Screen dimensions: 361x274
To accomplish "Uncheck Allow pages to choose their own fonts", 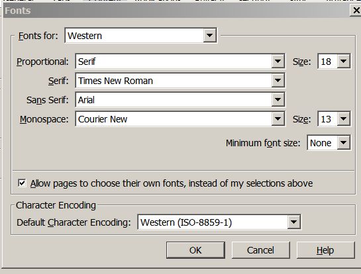I will pyautogui.click(x=22, y=183).
